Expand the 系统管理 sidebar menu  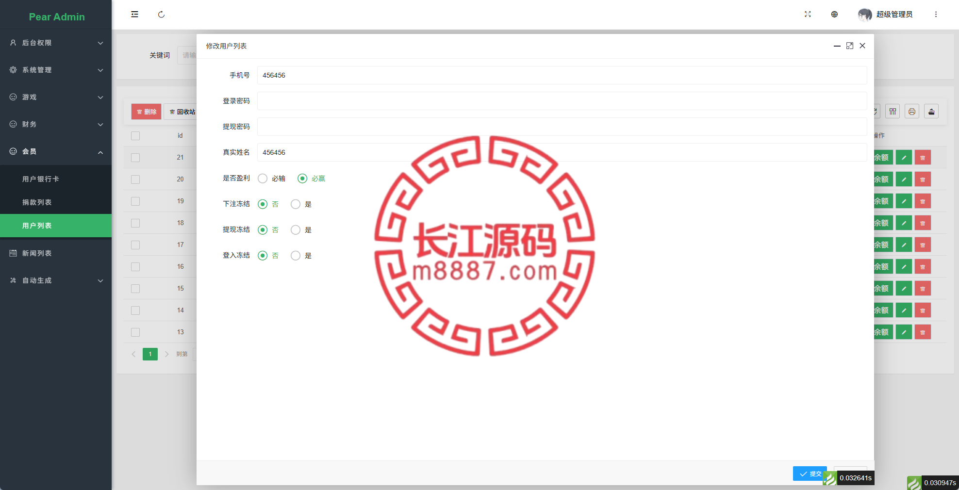pyautogui.click(x=56, y=70)
